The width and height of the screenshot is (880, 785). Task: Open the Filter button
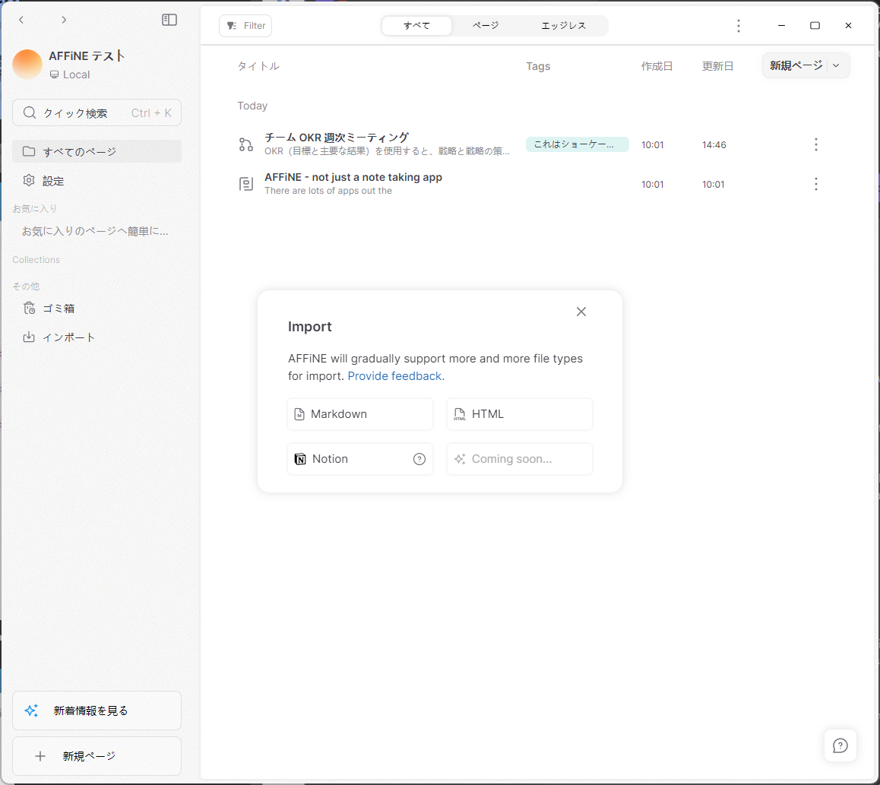coord(245,26)
